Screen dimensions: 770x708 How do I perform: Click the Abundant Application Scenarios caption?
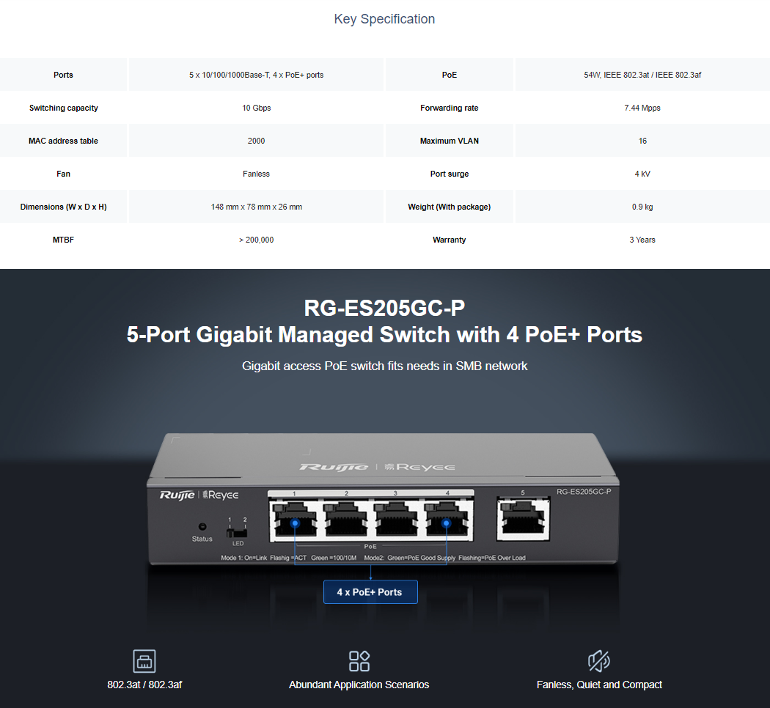(359, 685)
